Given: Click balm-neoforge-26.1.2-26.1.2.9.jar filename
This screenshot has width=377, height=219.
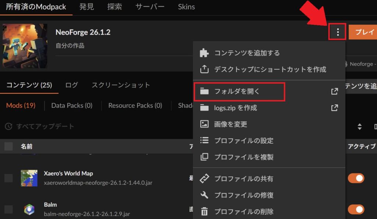Looking at the screenshot, I should click(x=87, y=214).
